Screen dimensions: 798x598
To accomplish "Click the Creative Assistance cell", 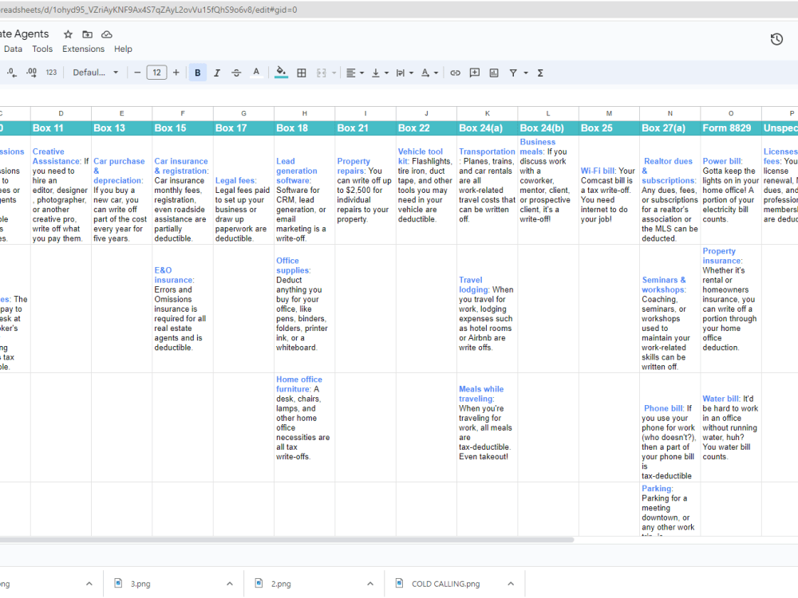I will tap(61, 191).
